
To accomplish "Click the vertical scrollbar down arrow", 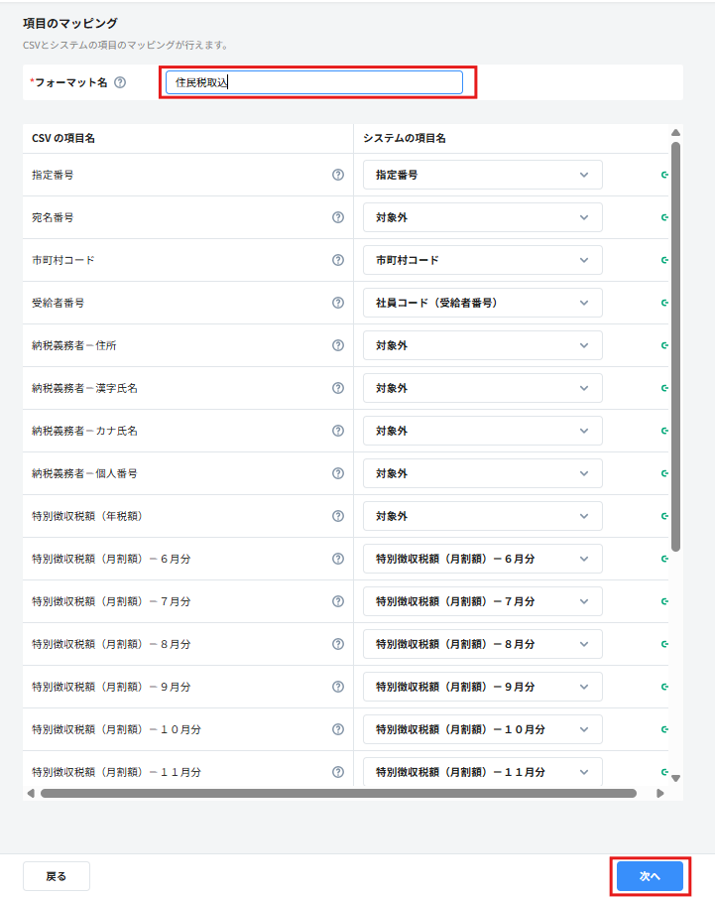I will click(675, 778).
